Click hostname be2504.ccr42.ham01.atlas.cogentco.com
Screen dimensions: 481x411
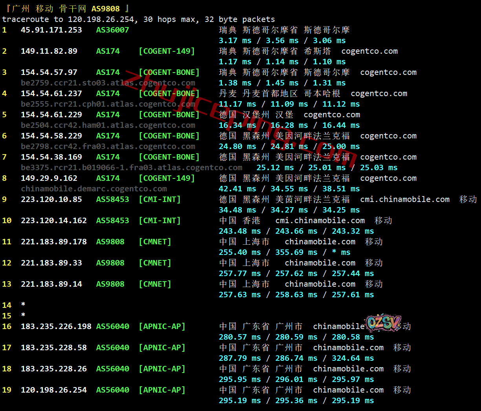tap(108, 125)
